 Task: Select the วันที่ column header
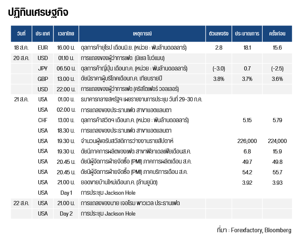pyautogui.click(x=21, y=33)
